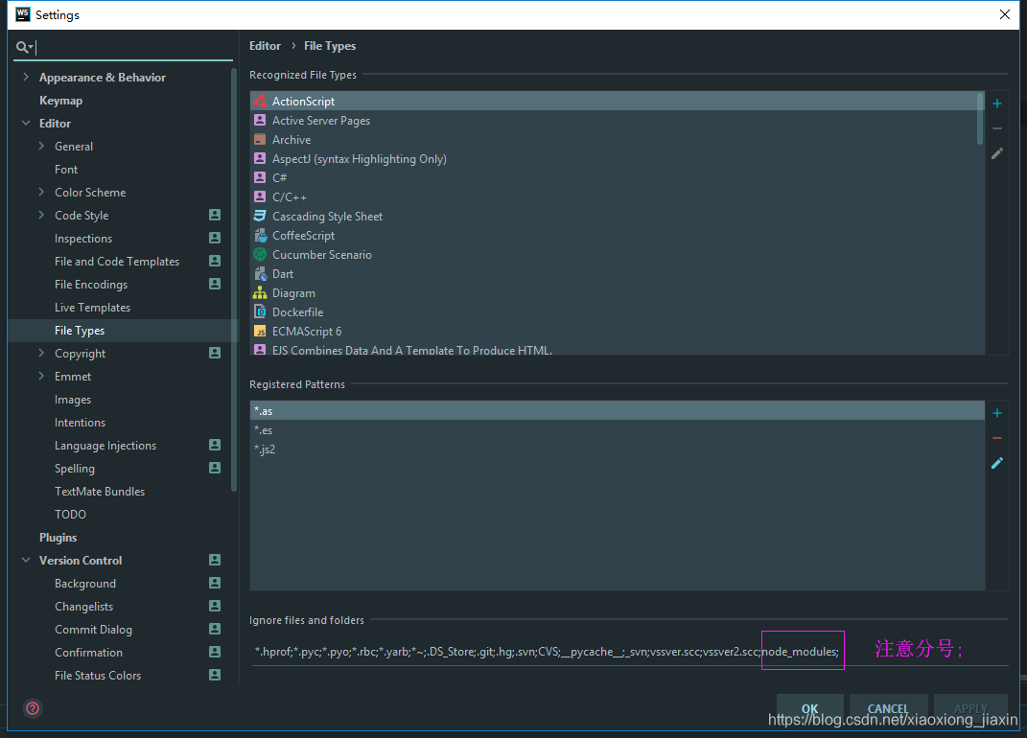Viewport: 1027px width, 738px height.
Task: Add a new registered pattern
Action: tap(997, 413)
